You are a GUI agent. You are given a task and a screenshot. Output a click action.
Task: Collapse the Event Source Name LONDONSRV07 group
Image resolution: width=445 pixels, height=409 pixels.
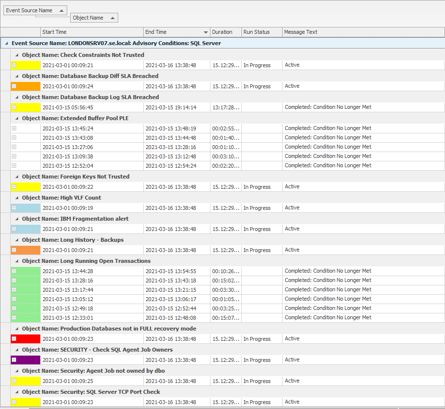pos(6,43)
